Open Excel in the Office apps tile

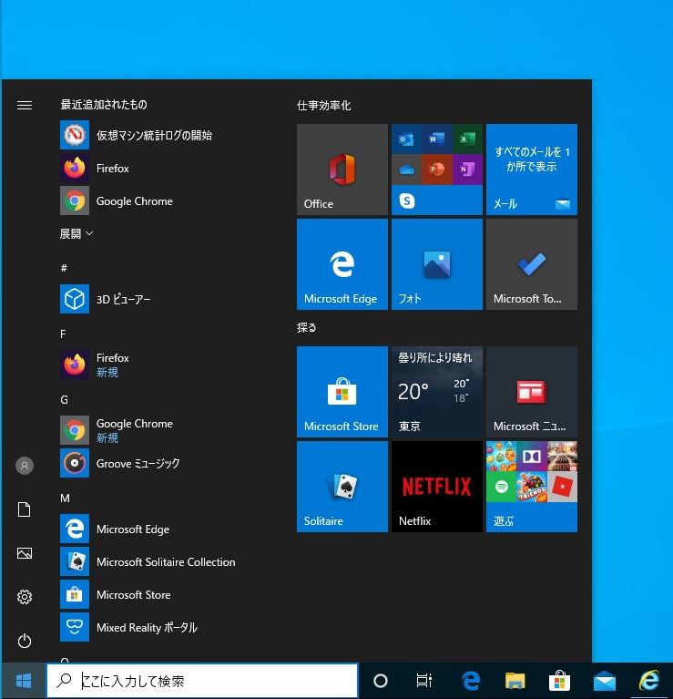[467, 139]
